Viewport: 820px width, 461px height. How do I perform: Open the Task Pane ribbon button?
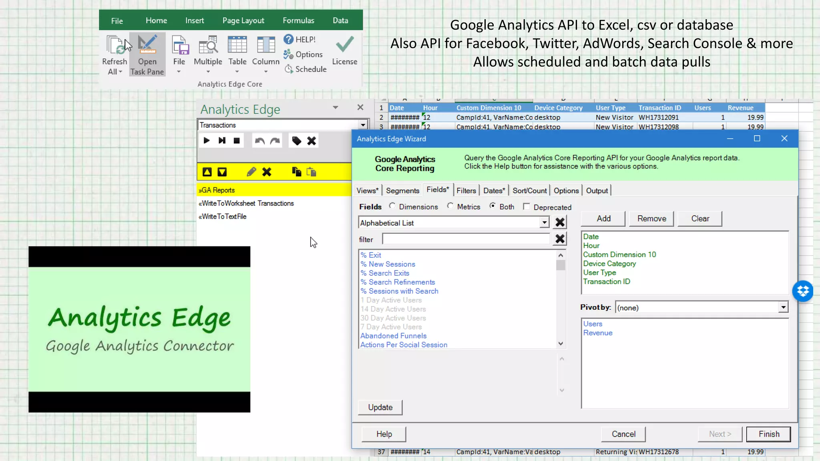pos(147,55)
